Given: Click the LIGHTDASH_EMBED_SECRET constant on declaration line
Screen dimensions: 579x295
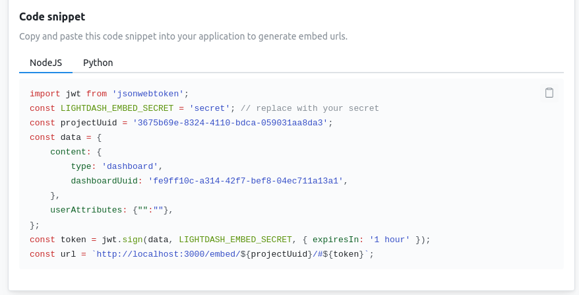Looking at the screenshot, I should click(x=117, y=108).
